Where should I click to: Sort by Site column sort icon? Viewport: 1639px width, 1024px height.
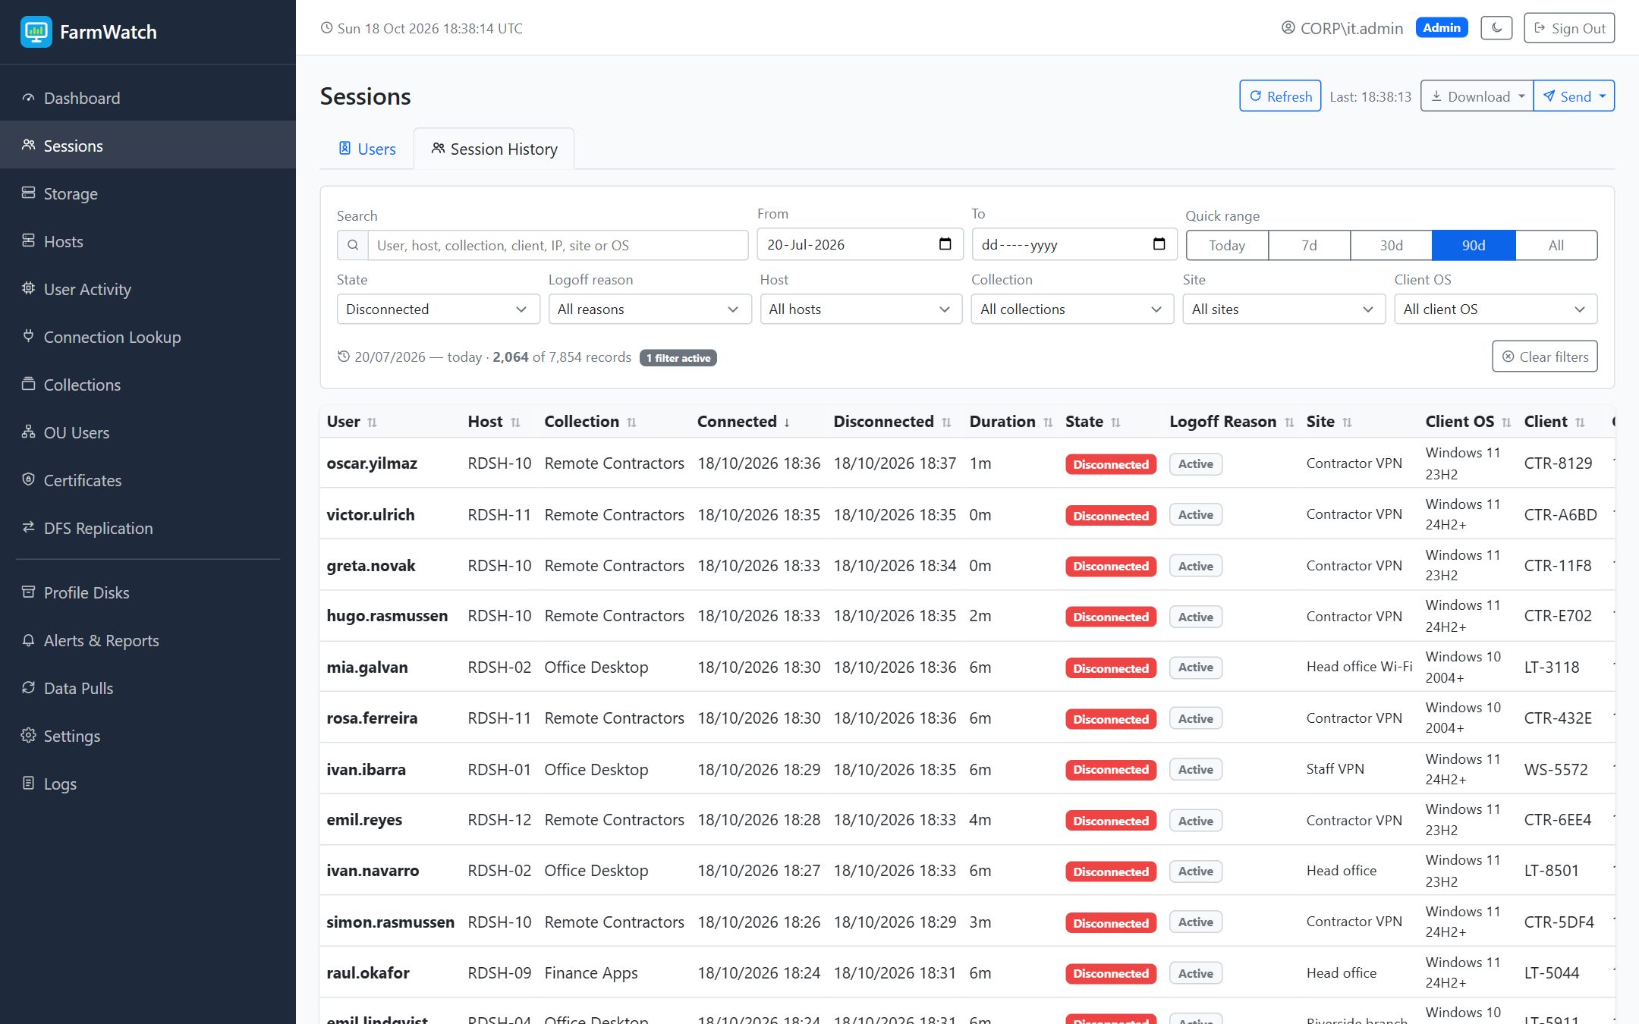(x=1347, y=422)
